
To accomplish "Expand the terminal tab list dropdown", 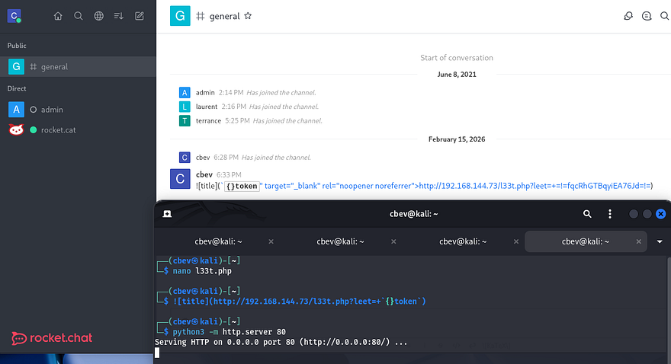I will 659,241.
